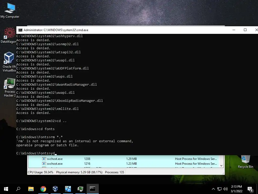Open File Explorer from the taskbar
Screen dimensions: 258x194
[31, 189]
